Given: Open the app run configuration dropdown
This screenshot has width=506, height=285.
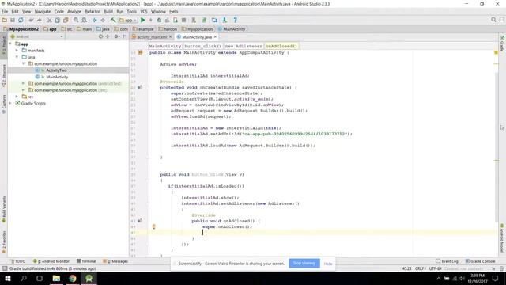Looking at the screenshot, I should tap(128, 20).
